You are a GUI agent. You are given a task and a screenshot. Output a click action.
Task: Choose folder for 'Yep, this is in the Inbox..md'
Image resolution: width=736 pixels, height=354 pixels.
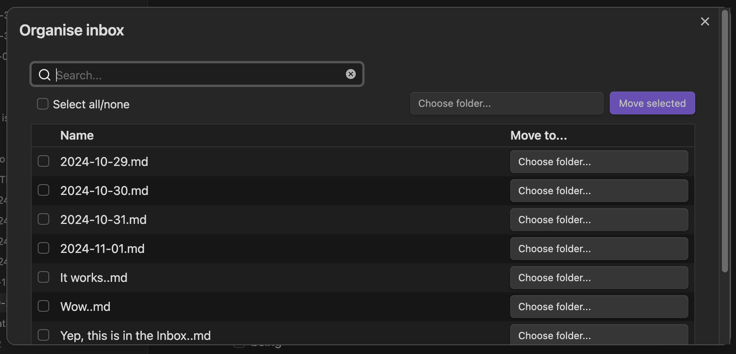tap(599, 335)
